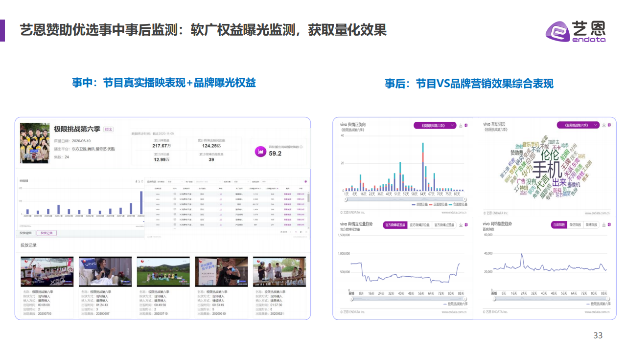Click the word 出来 in the word cloud
The height and width of the screenshot is (352, 626).
[559, 183]
